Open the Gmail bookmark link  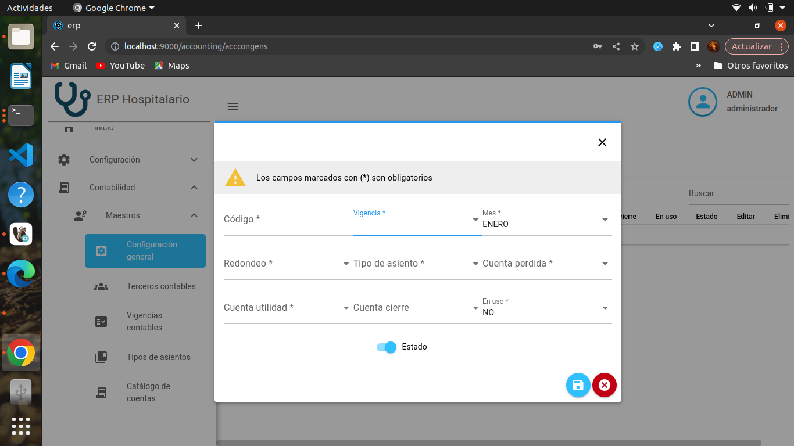pos(69,66)
